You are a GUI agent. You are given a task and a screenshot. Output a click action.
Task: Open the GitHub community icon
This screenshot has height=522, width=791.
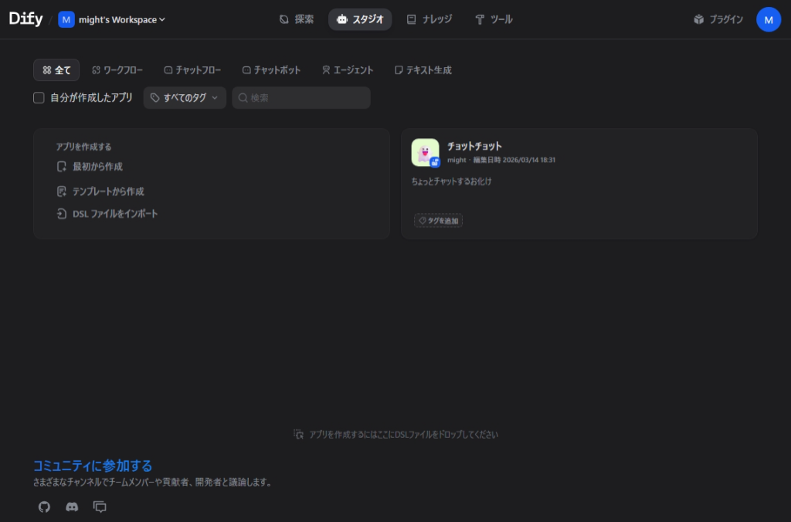44,507
